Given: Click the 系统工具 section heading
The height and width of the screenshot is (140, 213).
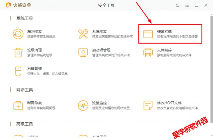Looking at the screenshot, I should 25,18.
